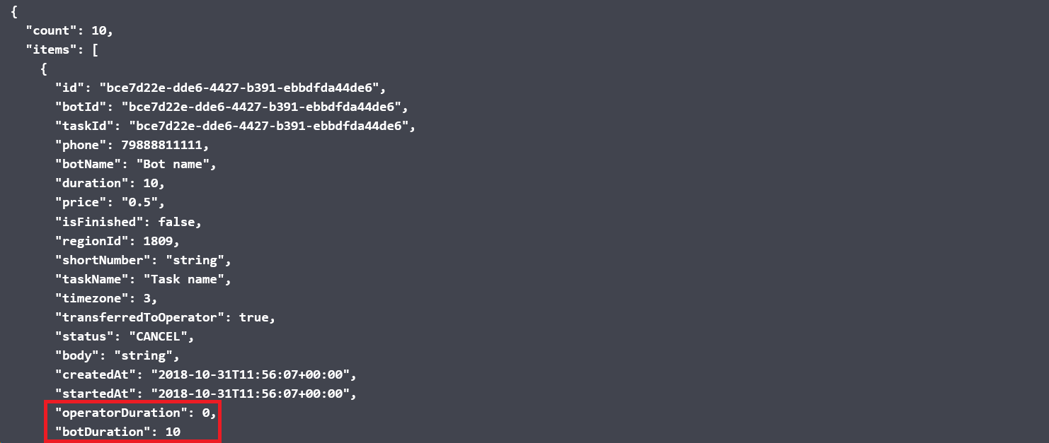Screen dimensions: 1049x443
Task: Click the "shortNumber" line
Action: [143, 260]
